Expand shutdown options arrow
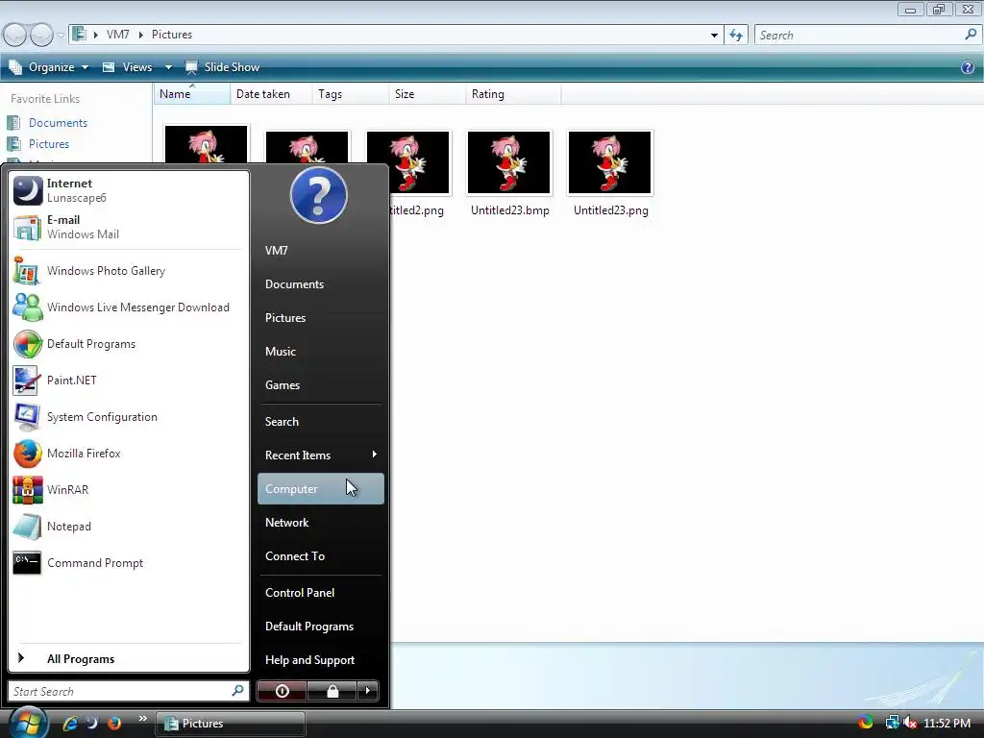The image size is (984, 738). click(368, 691)
